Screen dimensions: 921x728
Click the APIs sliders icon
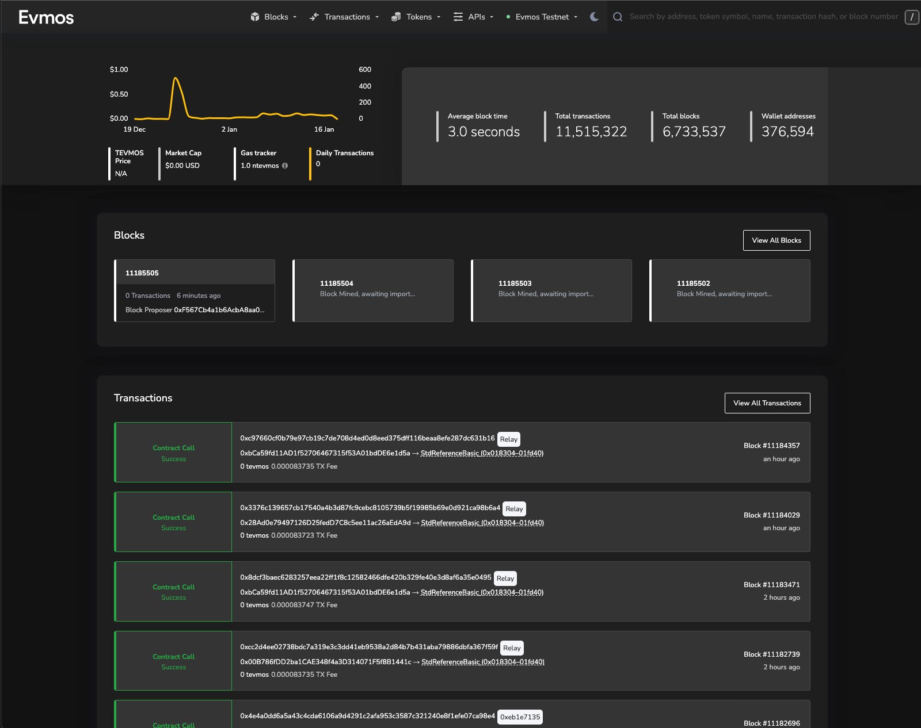click(x=458, y=17)
